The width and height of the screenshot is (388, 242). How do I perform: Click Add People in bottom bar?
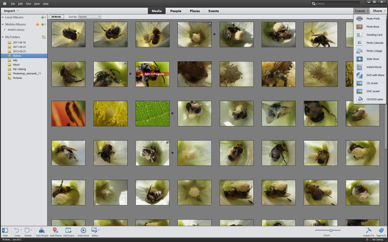[x=42, y=232]
